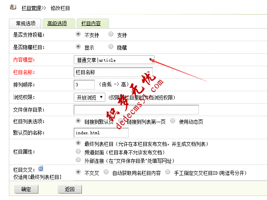Viewport: 267px width, 200px height.
Task: Select the 外部连接 attribute radio
Action: click(78, 160)
